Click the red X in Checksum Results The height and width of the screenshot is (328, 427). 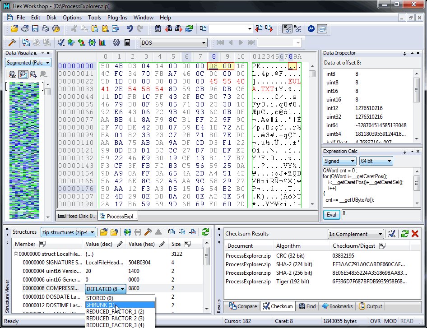(x=415, y=234)
